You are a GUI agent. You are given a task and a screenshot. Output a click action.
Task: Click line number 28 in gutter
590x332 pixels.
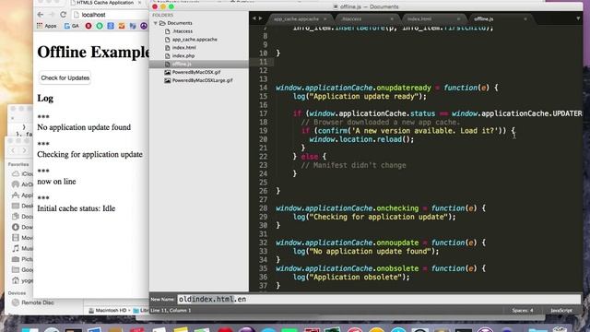coord(263,208)
